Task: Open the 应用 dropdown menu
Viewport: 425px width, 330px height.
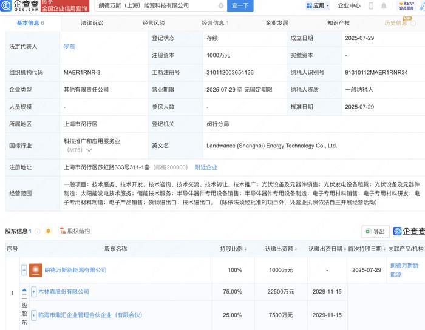Action: [x=318, y=5]
